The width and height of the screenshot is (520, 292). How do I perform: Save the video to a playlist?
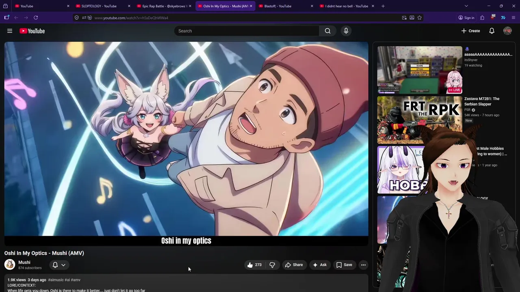pos(344,265)
